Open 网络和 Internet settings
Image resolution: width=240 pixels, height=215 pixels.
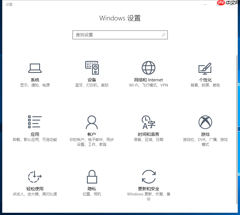pos(148,74)
